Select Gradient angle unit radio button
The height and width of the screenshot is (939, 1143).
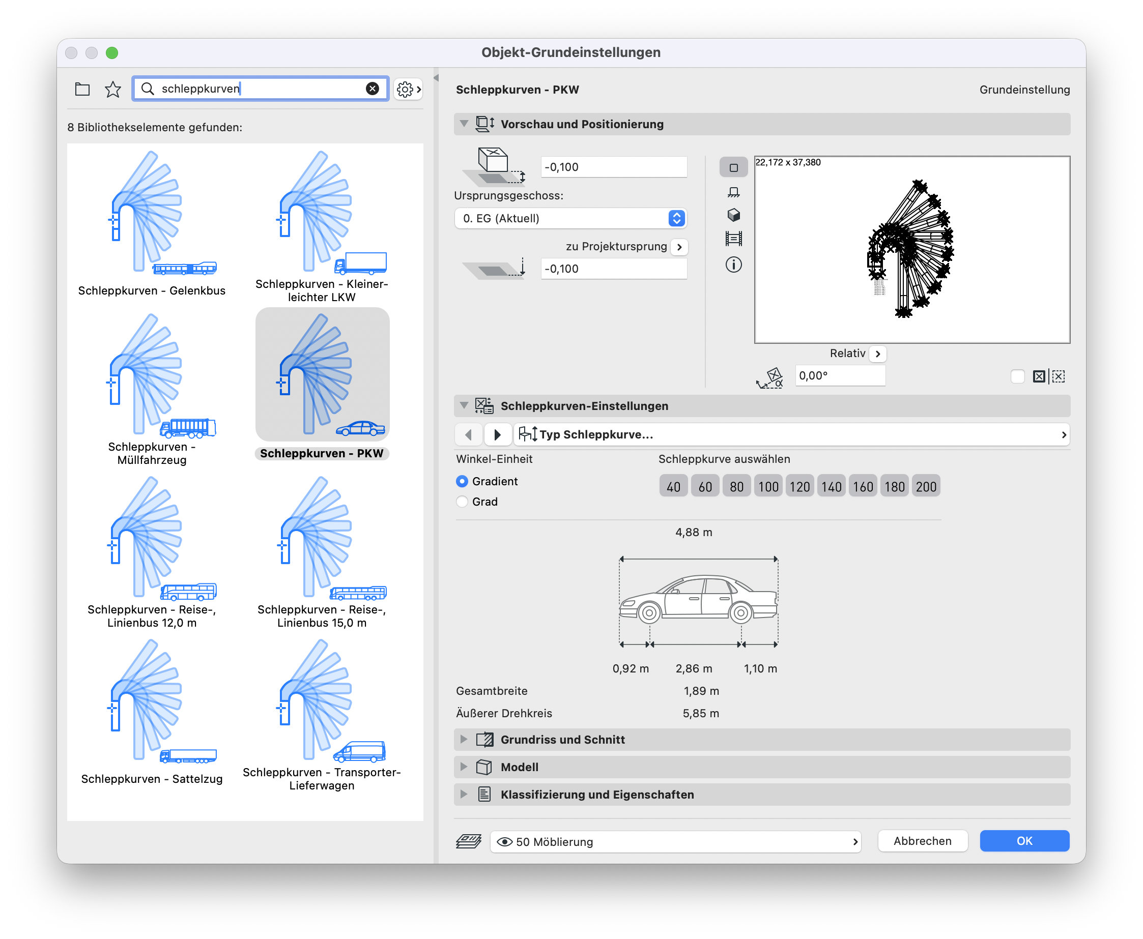coord(462,481)
